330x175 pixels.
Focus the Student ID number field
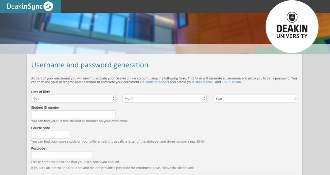pyautogui.click(x=73, y=114)
